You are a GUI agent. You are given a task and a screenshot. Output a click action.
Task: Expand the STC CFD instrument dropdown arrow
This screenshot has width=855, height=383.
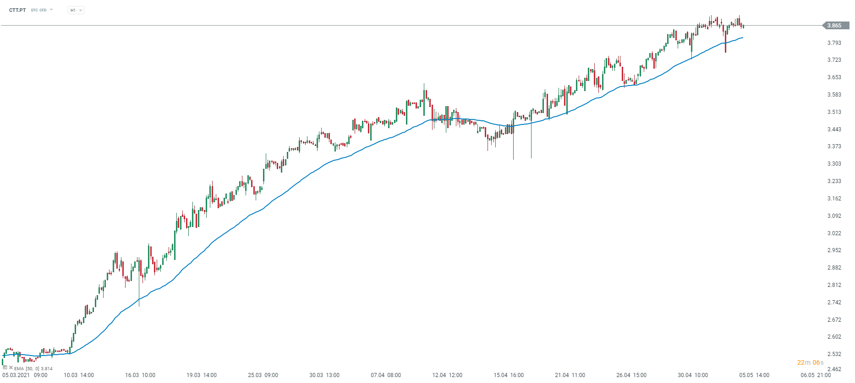[51, 10]
